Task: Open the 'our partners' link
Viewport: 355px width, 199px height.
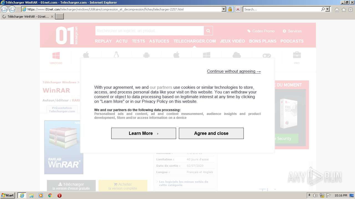Action: [x=161, y=87]
